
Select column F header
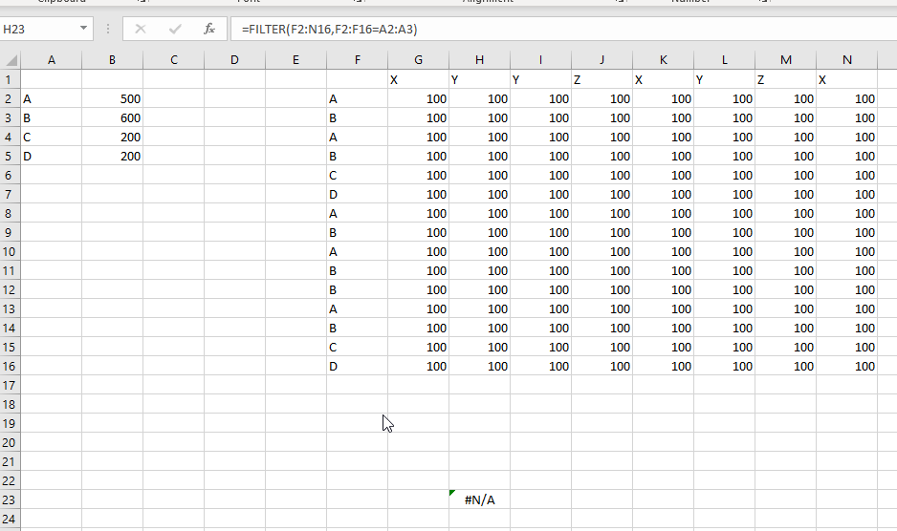(x=358, y=60)
